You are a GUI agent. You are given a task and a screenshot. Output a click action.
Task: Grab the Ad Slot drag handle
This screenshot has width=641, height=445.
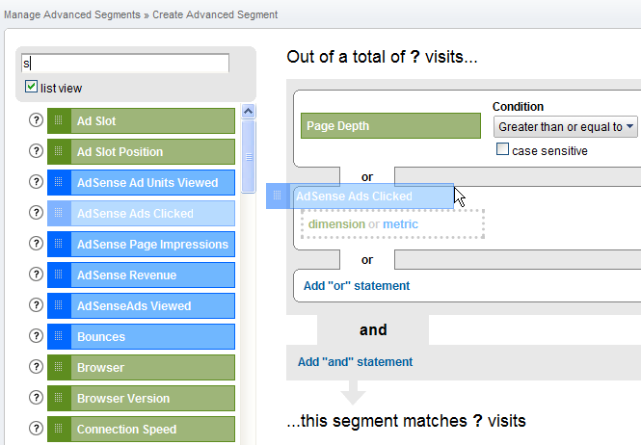click(59, 121)
